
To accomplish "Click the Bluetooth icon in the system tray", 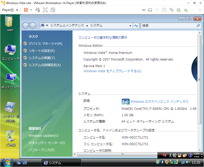I will point(162,162).
